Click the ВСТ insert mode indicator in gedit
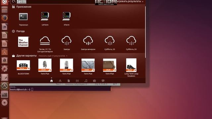Screen dimensions: 212x119 coord(115,84)
